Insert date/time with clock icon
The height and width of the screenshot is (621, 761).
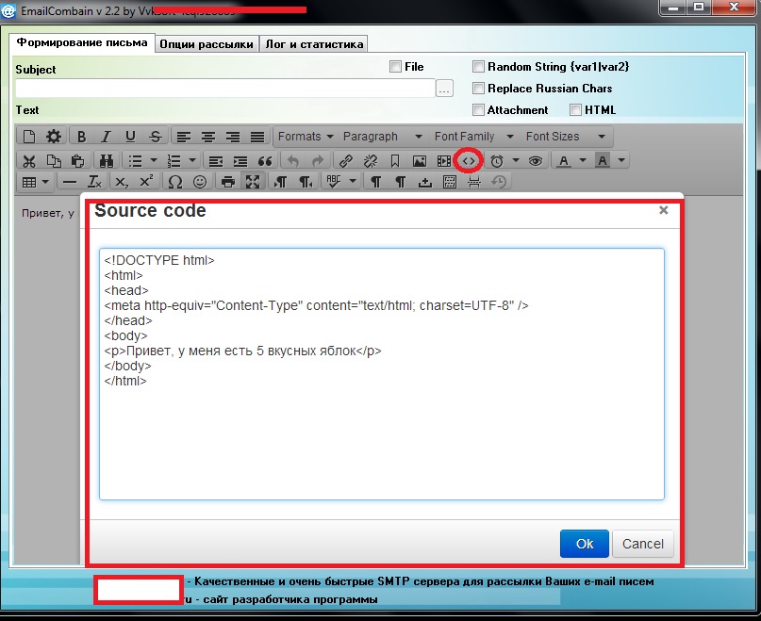(497, 161)
